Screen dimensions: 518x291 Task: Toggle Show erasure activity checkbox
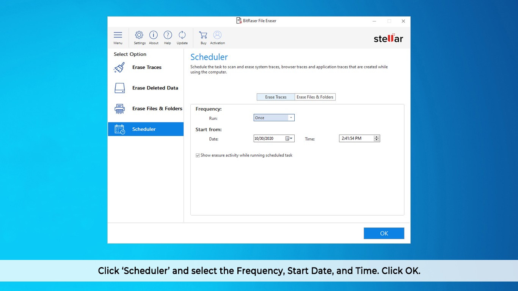coord(198,155)
